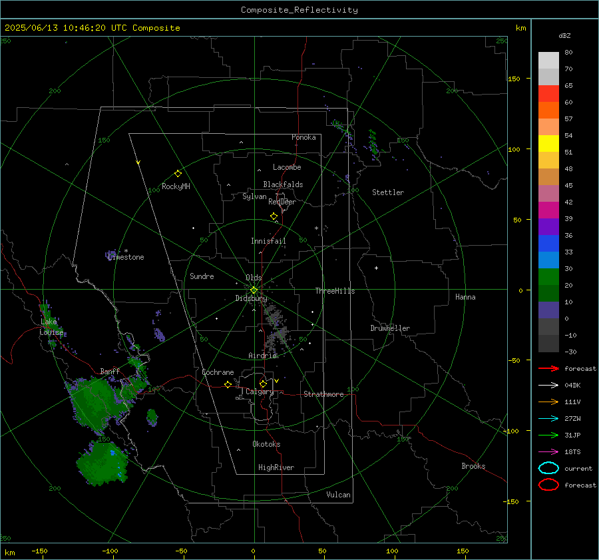
Task: Click the 30 dBZ light blue swatch
Action: [x=548, y=260]
